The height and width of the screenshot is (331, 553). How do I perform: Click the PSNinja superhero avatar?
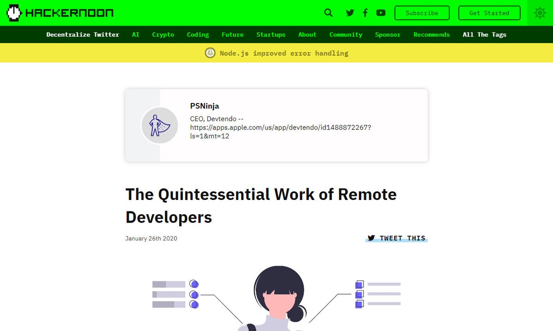[x=159, y=125]
